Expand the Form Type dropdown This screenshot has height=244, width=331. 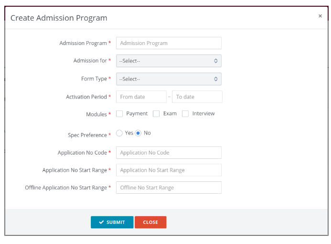pos(168,79)
